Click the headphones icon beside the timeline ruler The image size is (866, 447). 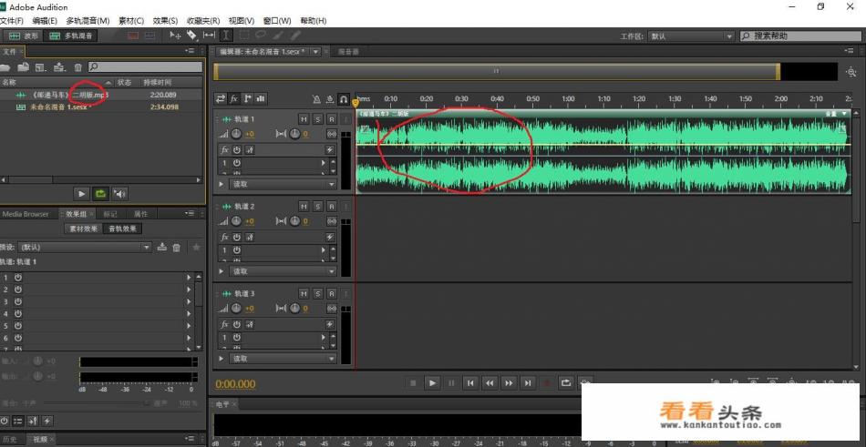pos(344,98)
